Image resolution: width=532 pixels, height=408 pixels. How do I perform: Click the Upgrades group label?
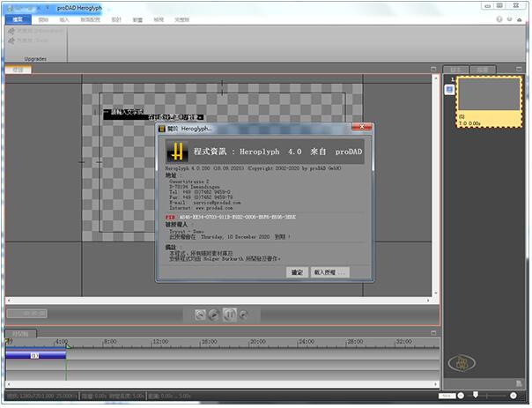[35, 59]
